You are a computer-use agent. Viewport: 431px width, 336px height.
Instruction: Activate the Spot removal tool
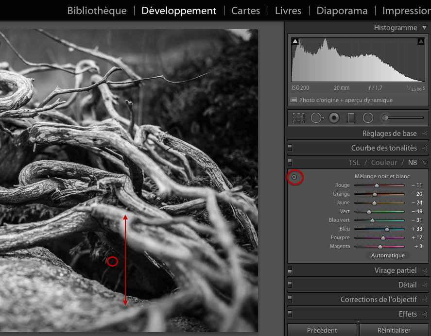coord(317,117)
